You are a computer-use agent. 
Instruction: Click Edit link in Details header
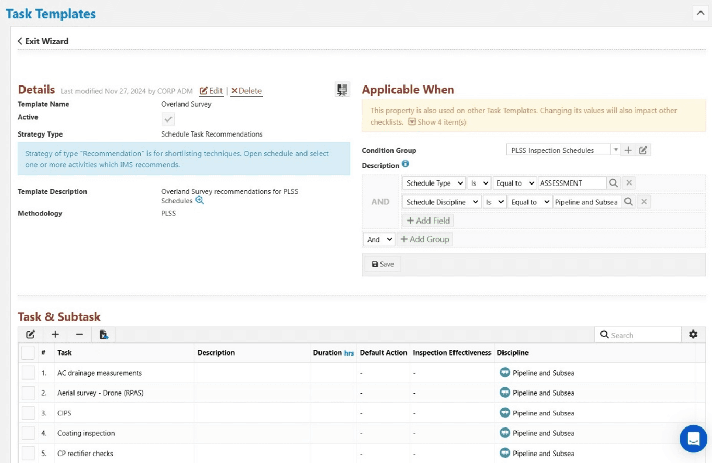[x=211, y=91]
